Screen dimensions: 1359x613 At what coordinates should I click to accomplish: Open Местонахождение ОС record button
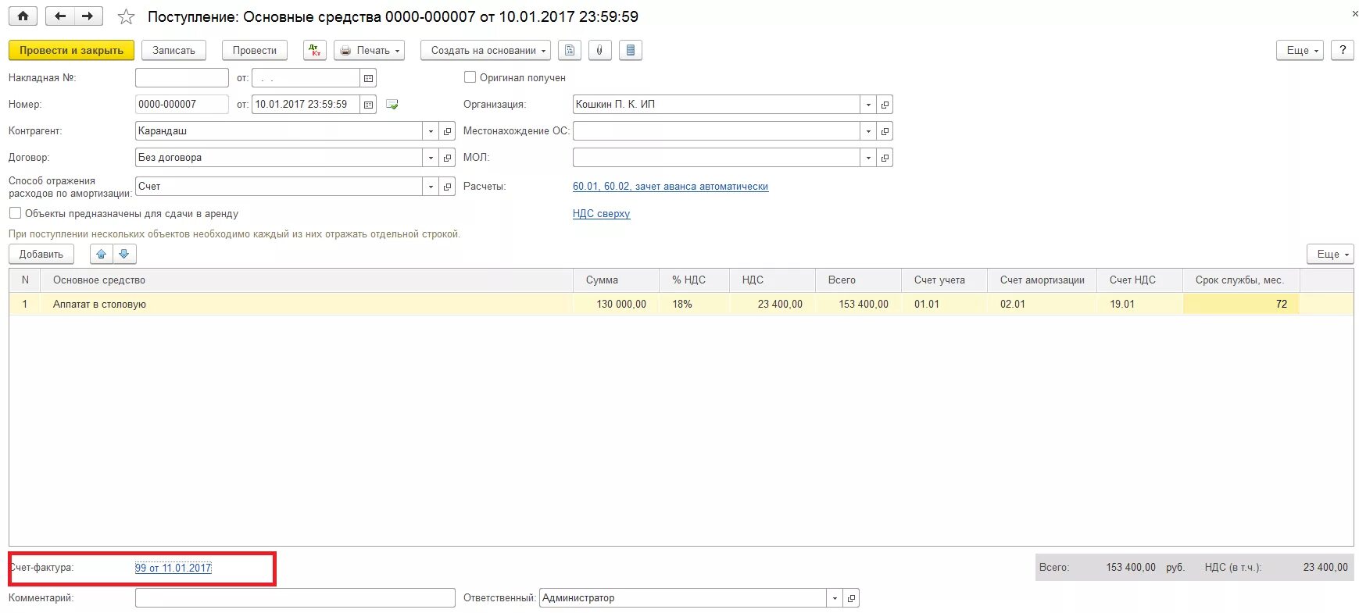pos(885,131)
